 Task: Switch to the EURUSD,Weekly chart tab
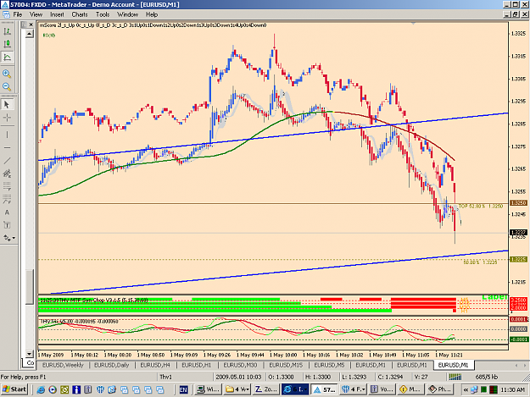pyautogui.click(x=63, y=365)
